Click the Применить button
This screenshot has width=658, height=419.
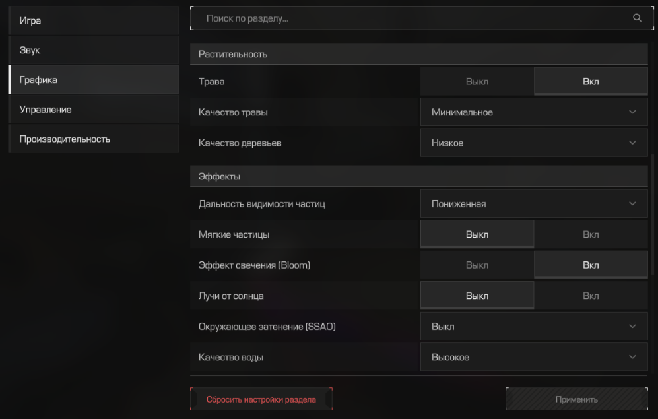(x=577, y=399)
